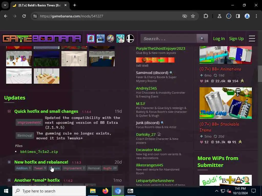Go back to the previous page
Viewport: 262px width, 196px height.
point(6,16)
